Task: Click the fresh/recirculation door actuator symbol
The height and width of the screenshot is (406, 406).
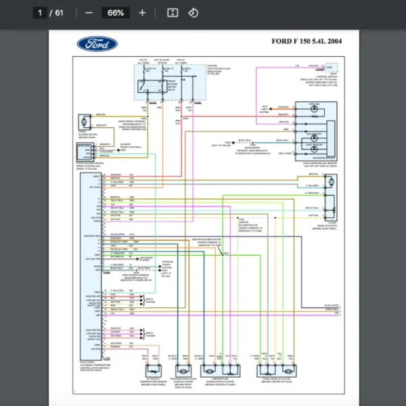Action: 183,371
